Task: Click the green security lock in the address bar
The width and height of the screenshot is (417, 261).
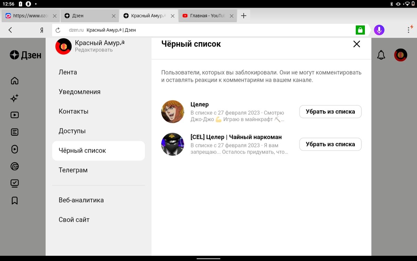Action: click(x=360, y=30)
